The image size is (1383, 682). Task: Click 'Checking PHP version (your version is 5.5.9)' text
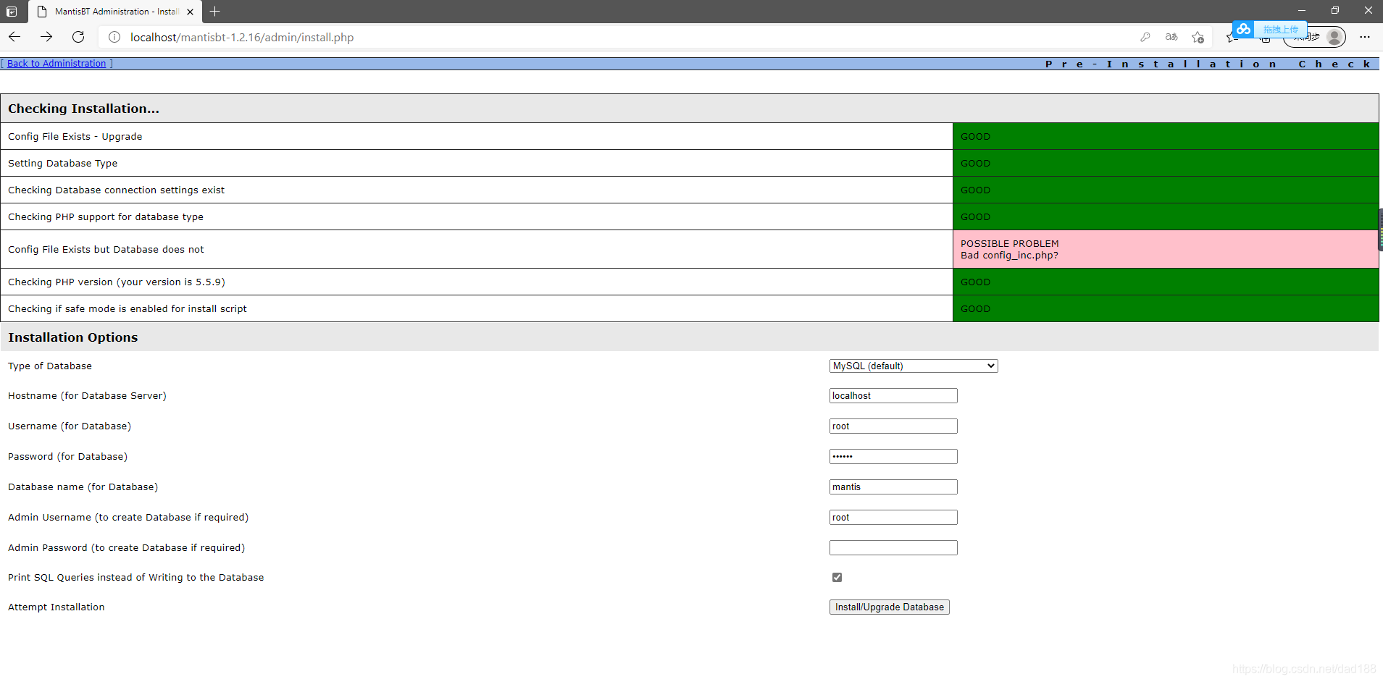(117, 282)
